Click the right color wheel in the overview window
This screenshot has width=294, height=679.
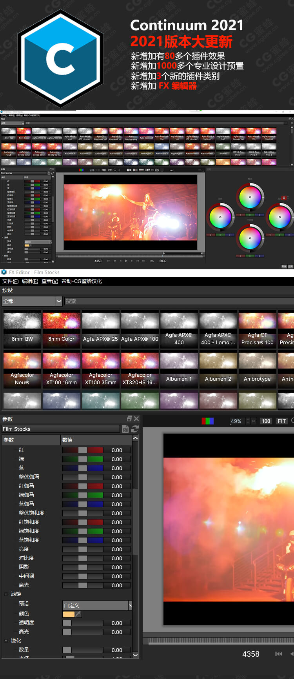280,217
